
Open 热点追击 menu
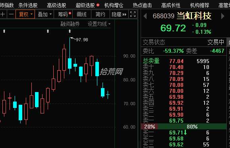142,6
